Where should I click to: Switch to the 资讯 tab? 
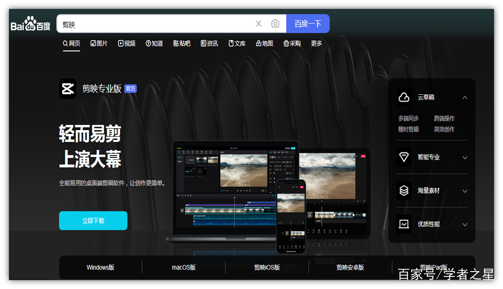209,43
